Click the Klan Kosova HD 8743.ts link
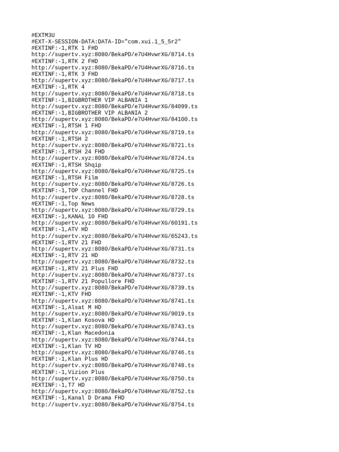Viewport: 339px width, 452px height. (113, 327)
